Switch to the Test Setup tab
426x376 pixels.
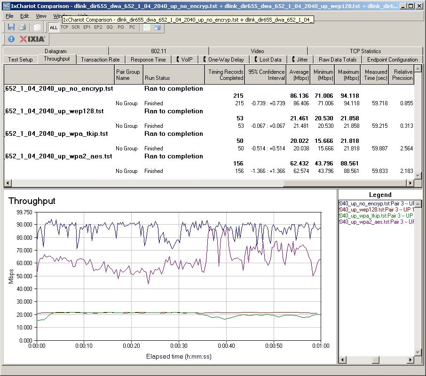coord(20,60)
